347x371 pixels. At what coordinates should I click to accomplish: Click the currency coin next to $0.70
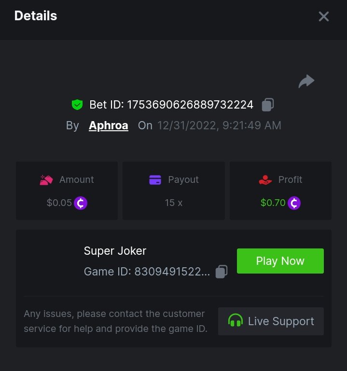coord(294,203)
